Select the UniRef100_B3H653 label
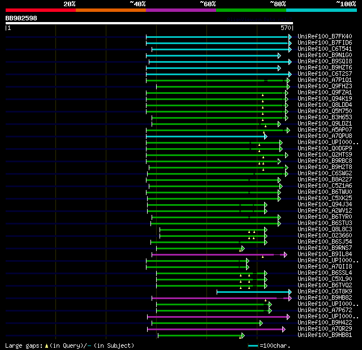362x350 pixels. pos(325,118)
